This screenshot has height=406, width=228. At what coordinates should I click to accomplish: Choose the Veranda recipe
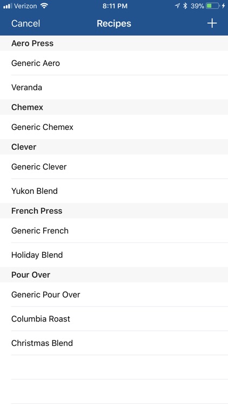tap(114, 87)
